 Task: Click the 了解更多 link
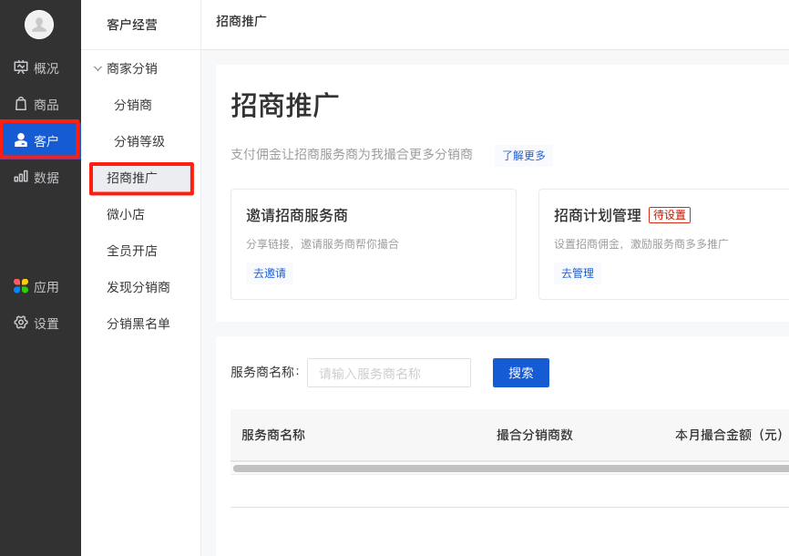524,156
